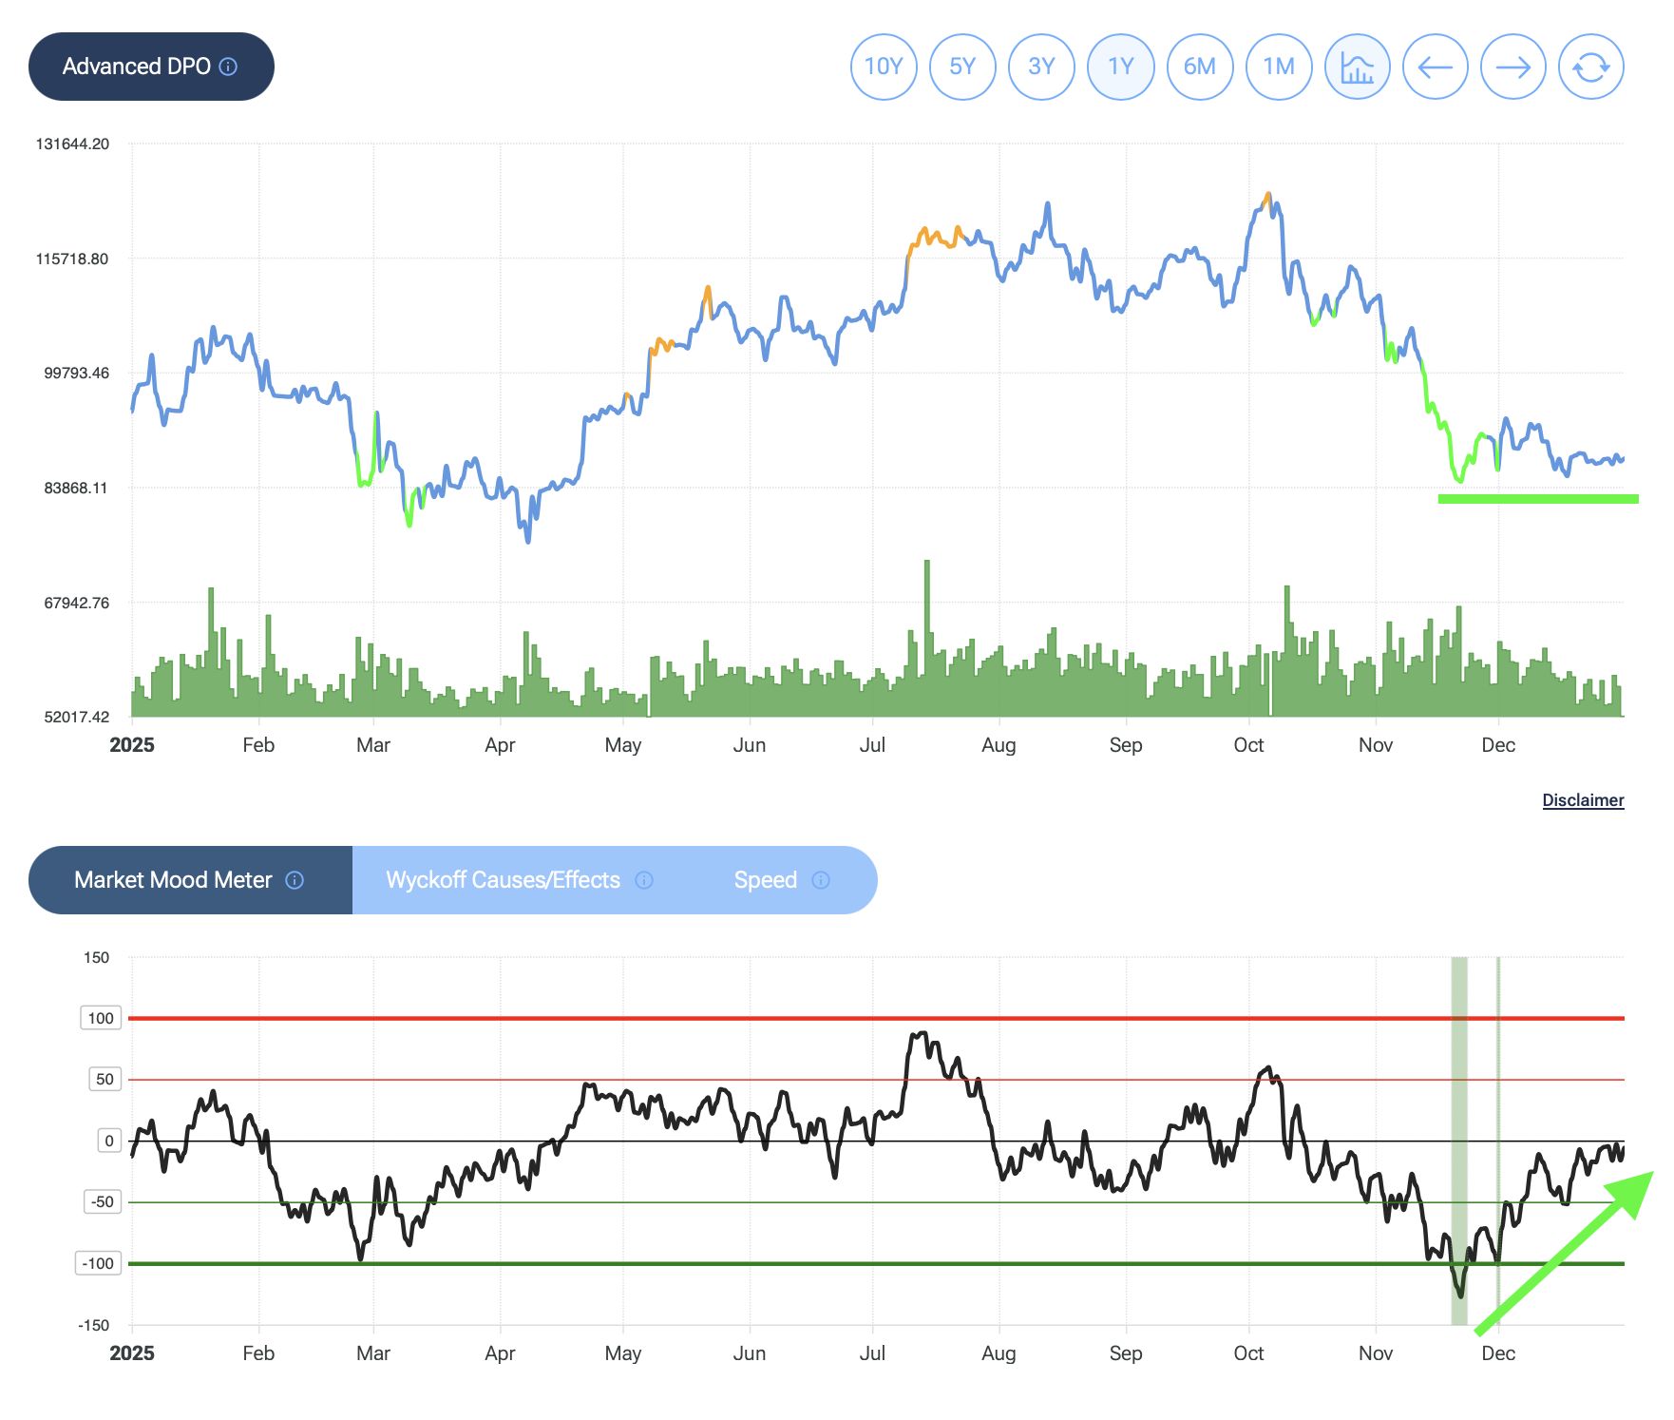Switch to the 1M time range

(1278, 67)
